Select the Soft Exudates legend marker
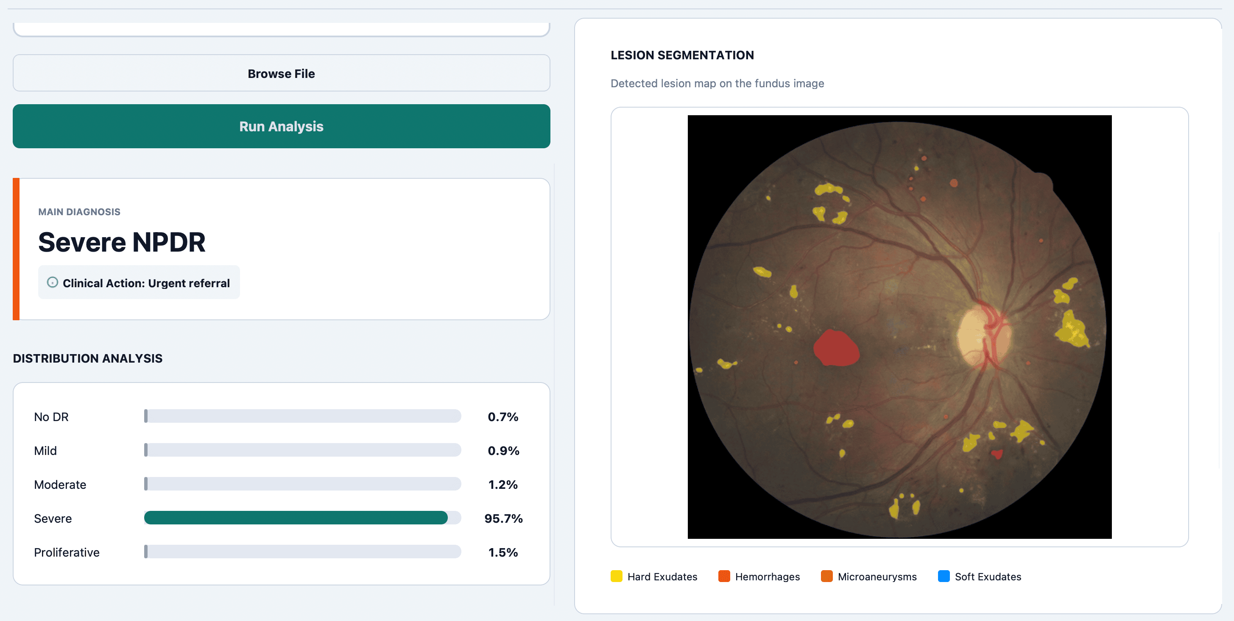1234x621 pixels. point(944,576)
